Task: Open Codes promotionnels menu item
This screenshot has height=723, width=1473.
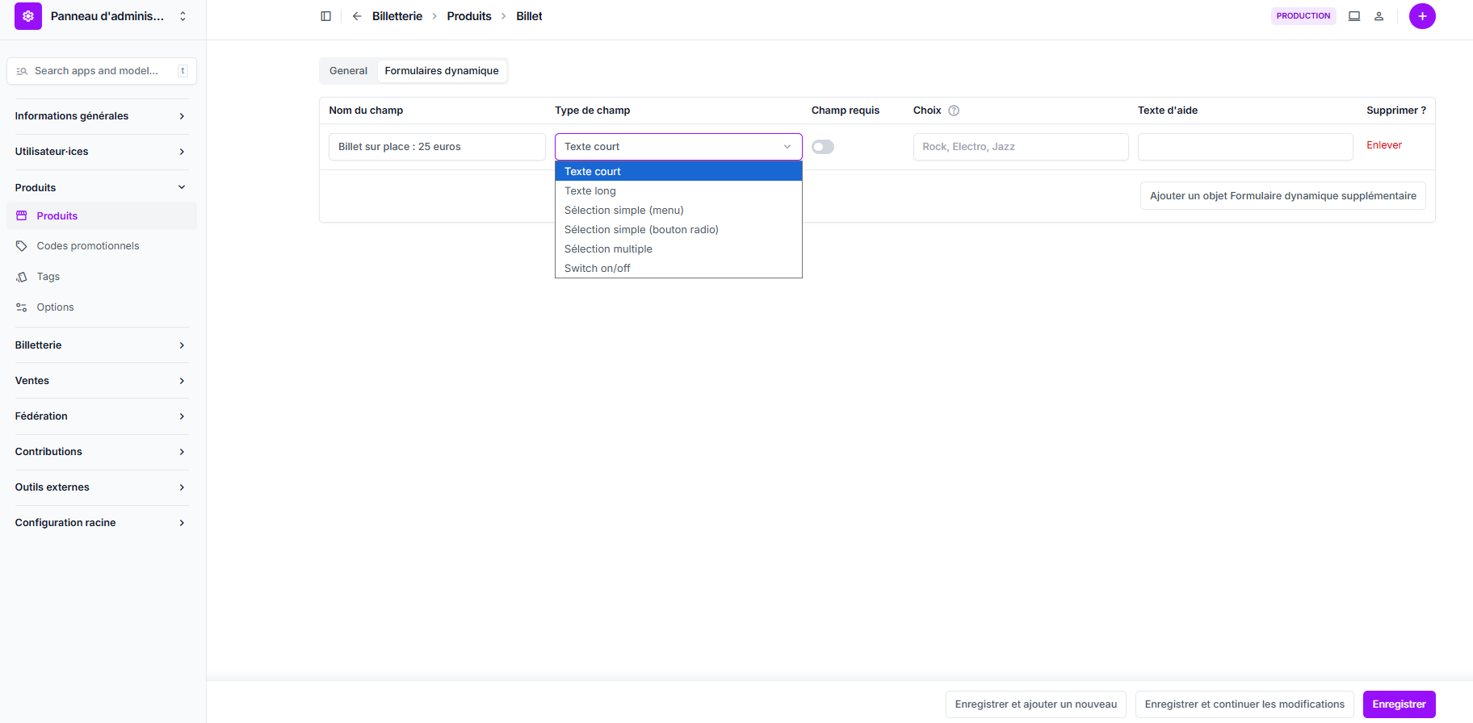Action: point(88,246)
